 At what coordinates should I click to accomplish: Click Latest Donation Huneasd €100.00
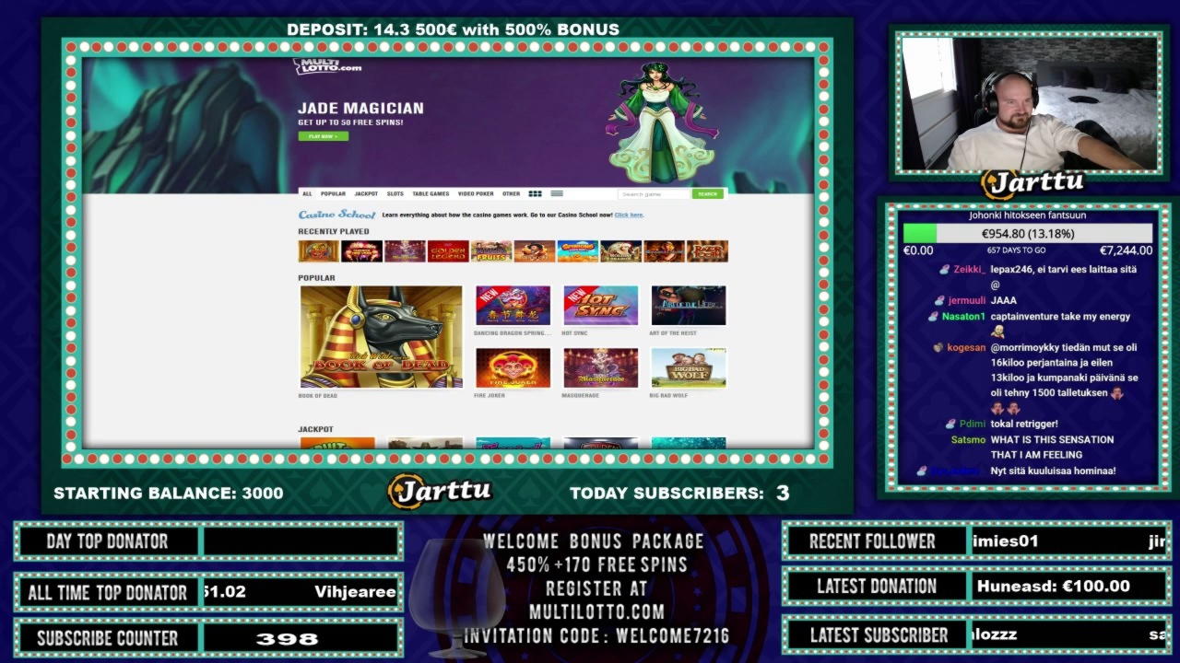[x=1054, y=586]
